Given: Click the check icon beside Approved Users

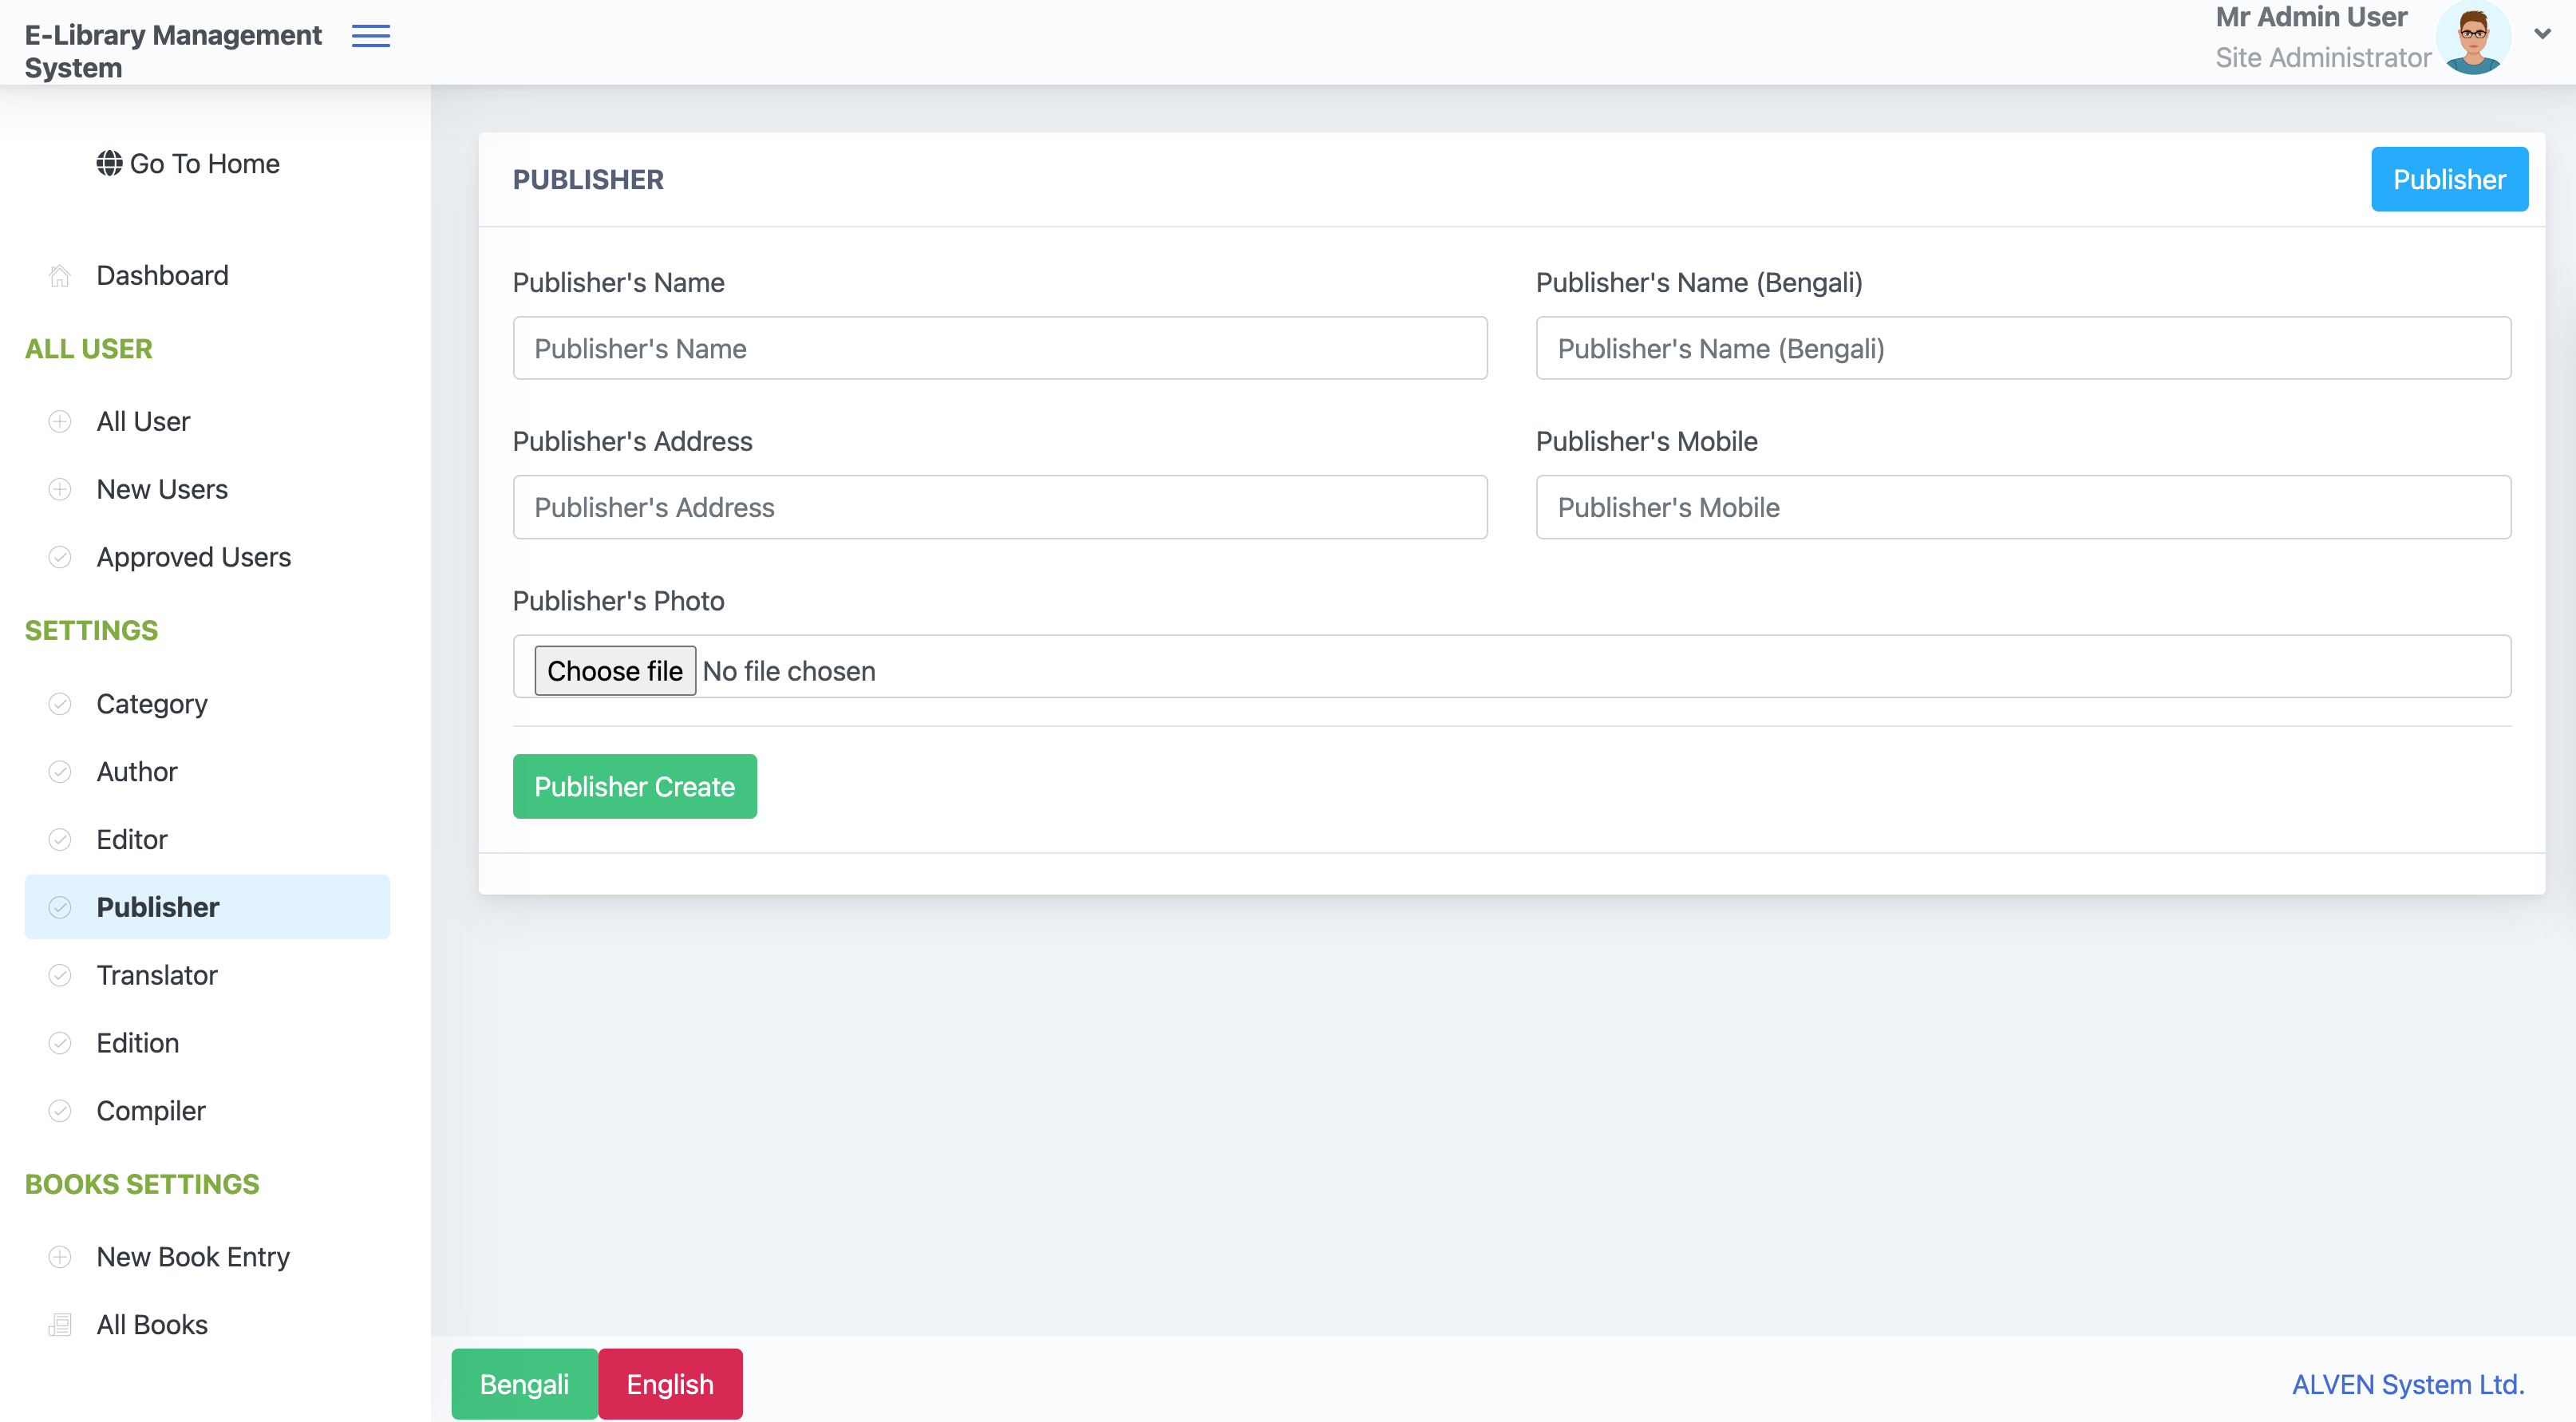Looking at the screenshot, I should tap(60, 557).
